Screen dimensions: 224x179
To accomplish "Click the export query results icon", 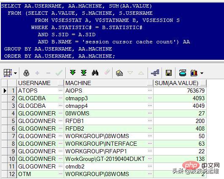I will point(119,73).
